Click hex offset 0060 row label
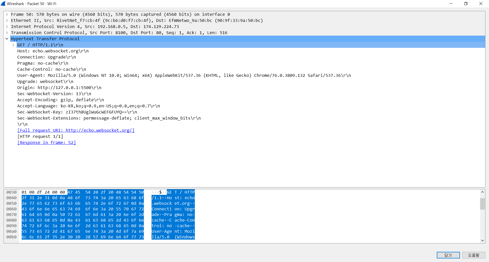Screen dimensions: 489x262 pos(11,209)
